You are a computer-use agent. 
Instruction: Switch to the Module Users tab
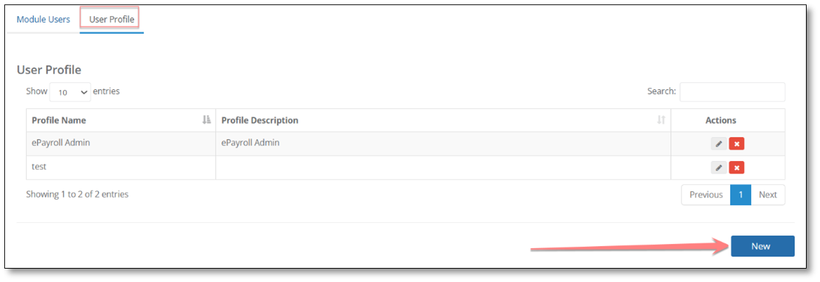44,20
